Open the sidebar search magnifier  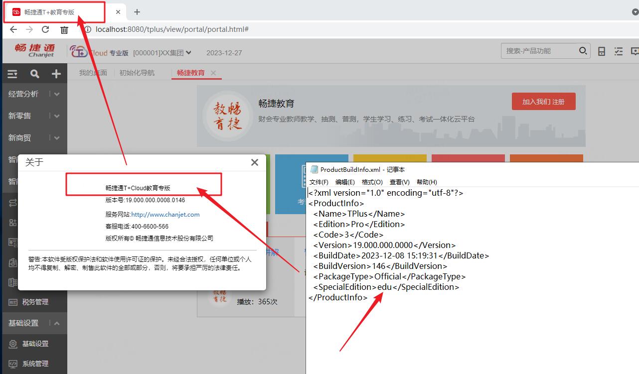(x=34, y=74)
